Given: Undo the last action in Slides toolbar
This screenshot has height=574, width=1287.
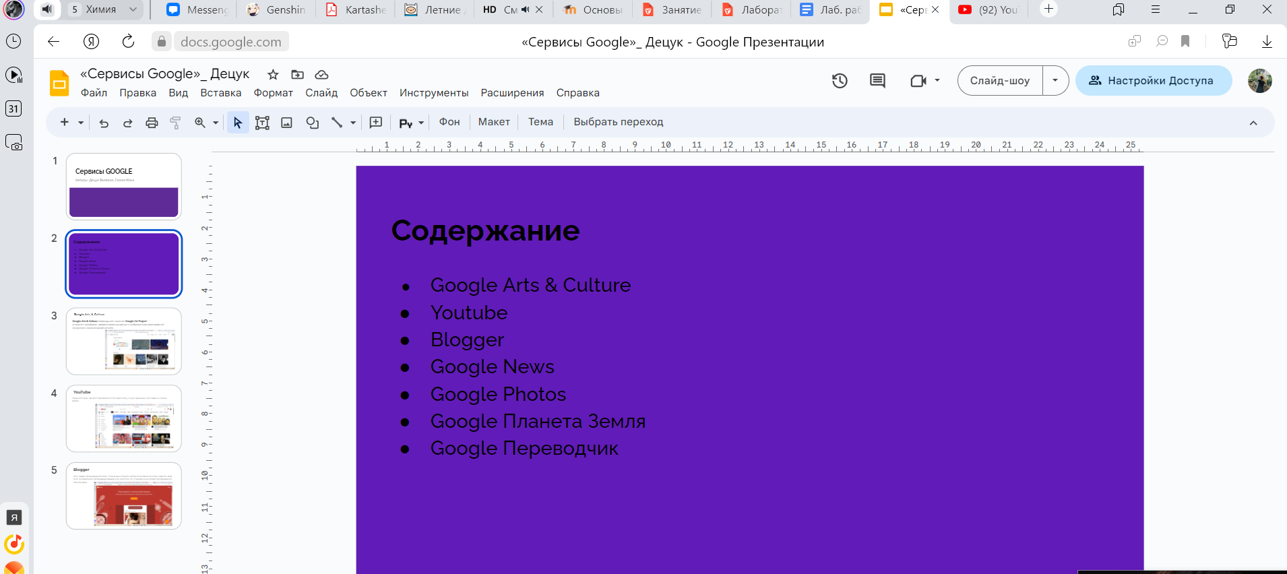Looking at the screenshot, I should pos(104,123).
